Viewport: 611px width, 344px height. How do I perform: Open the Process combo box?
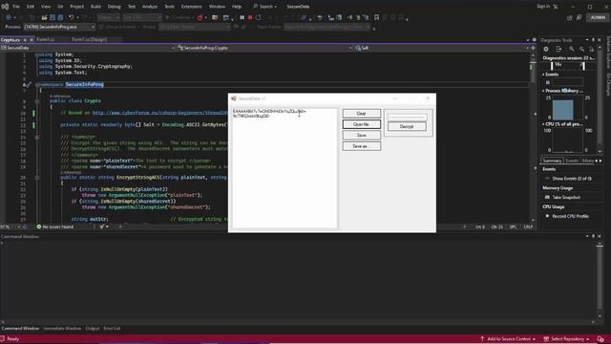59,27
